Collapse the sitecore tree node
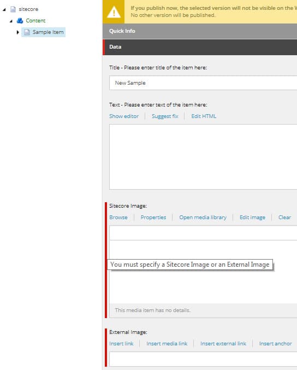This screenshot has width=297, height=370. (4, 9)
